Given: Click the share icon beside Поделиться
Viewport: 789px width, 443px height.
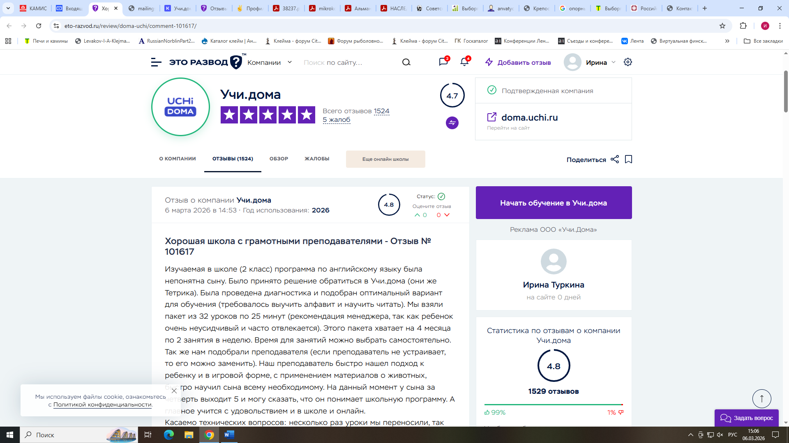Looking at the screenshot, I should 614,159.
